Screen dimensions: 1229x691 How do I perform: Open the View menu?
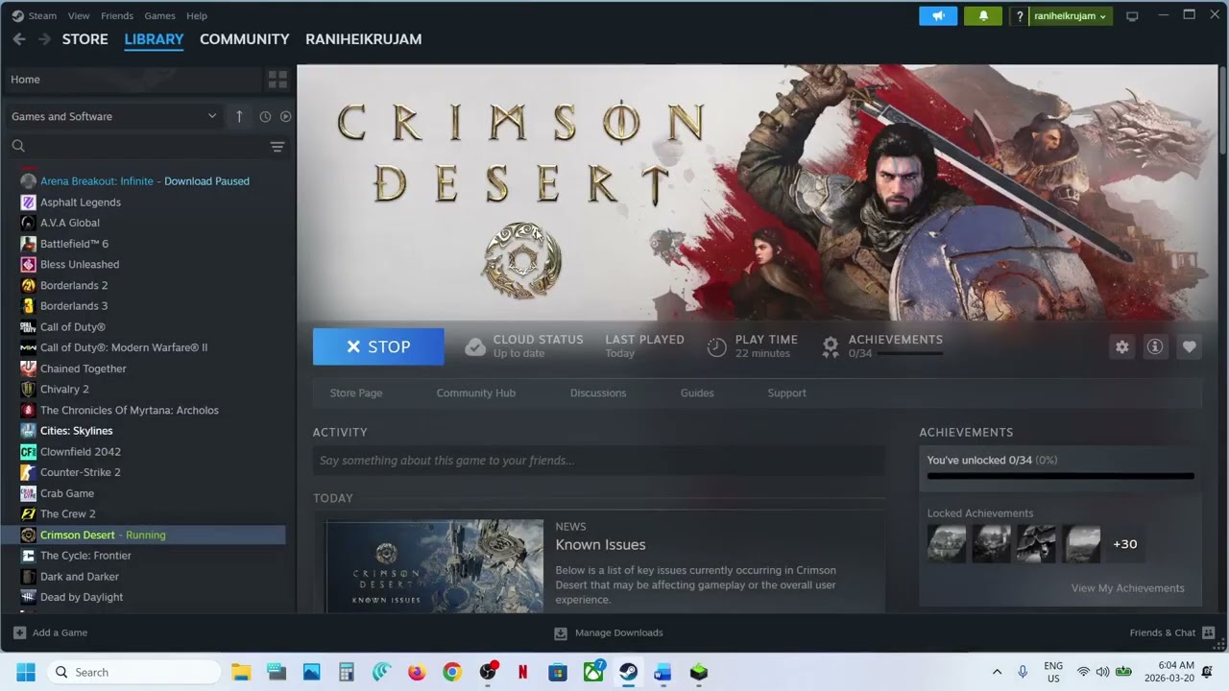(x=79, y=15)
